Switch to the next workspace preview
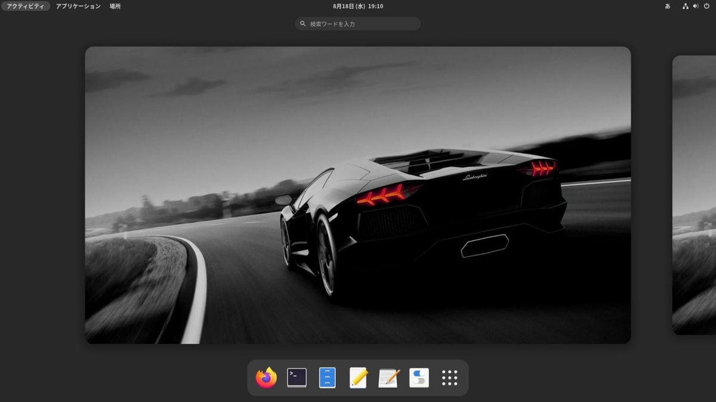Image resolution: width=716 pixels, height=402 pixels. 695,195
